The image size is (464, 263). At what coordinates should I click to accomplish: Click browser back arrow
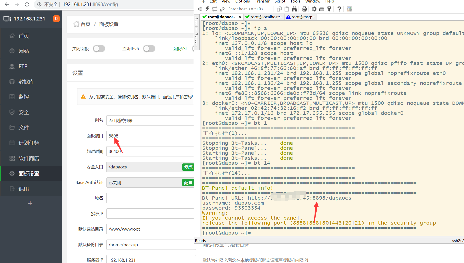(x=7, y=4)
